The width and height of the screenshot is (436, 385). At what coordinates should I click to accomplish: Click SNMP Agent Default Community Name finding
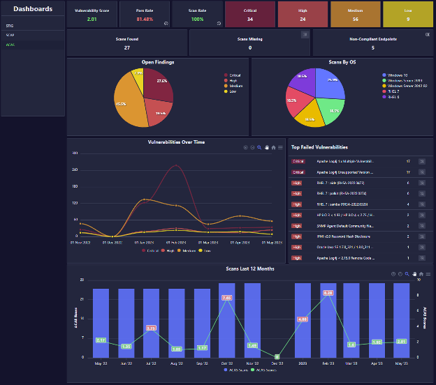point(342,226)
